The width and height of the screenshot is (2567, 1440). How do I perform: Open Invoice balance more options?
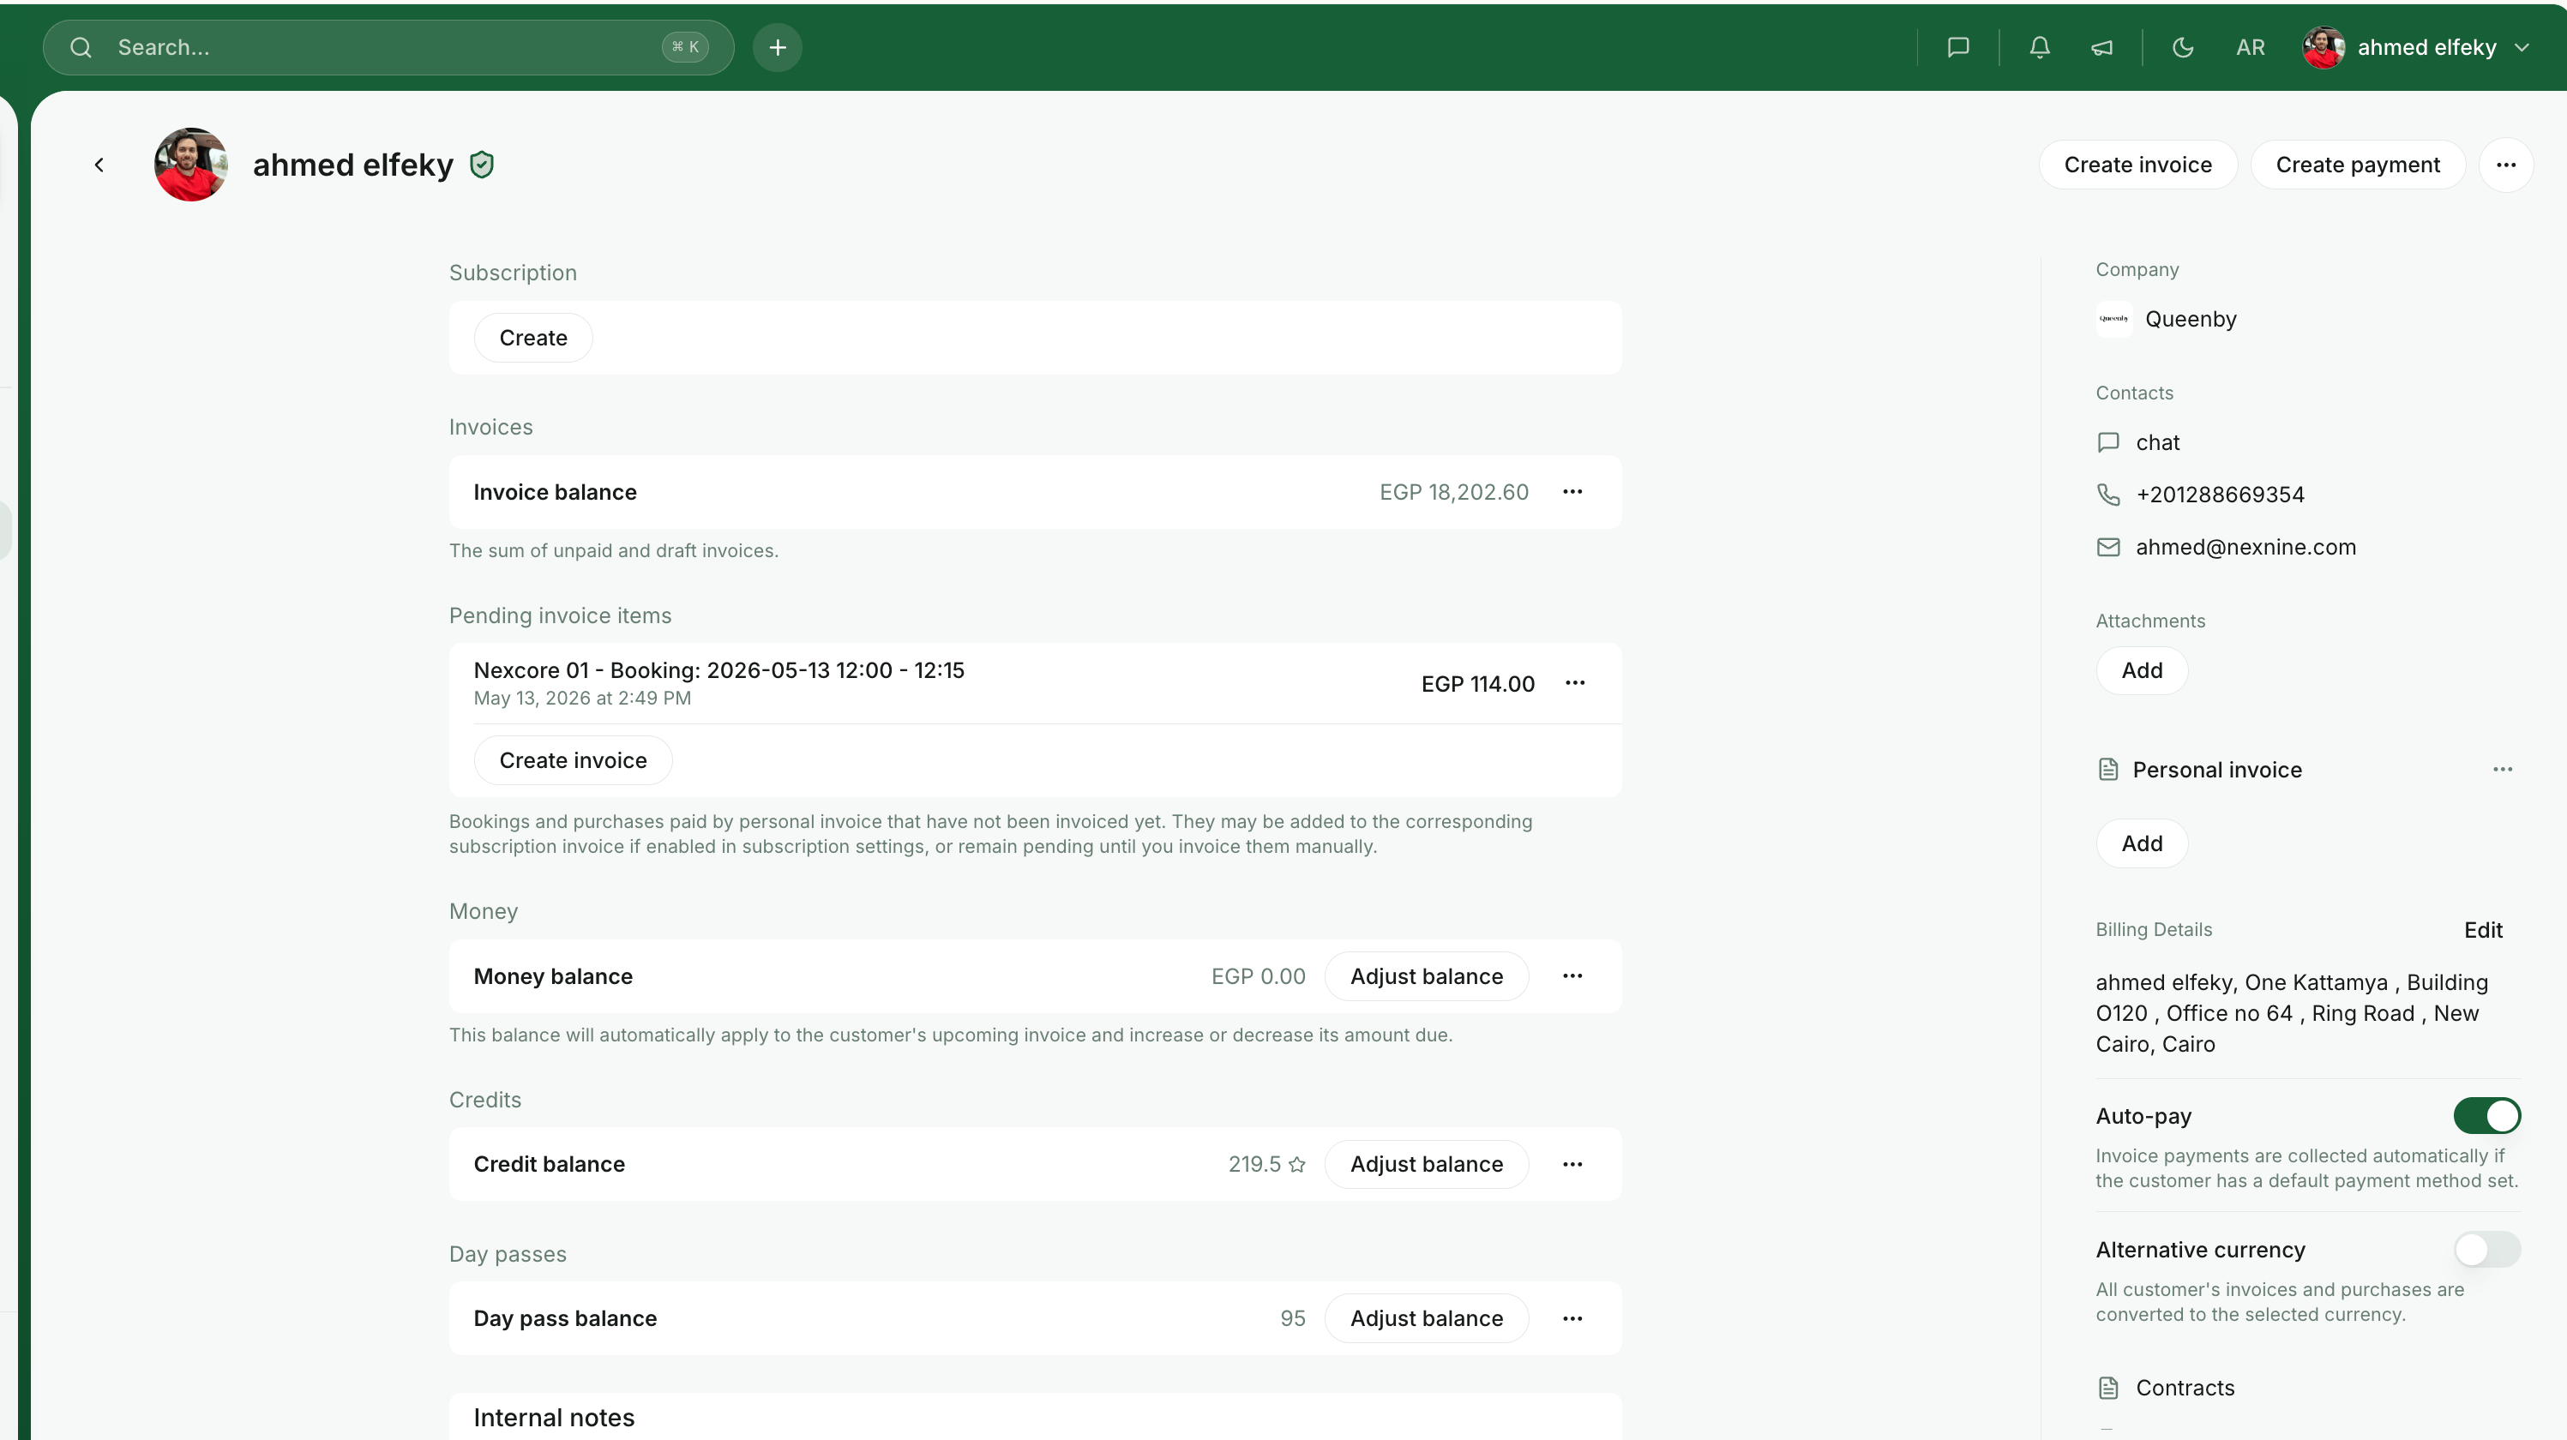tap(1572, 491)
